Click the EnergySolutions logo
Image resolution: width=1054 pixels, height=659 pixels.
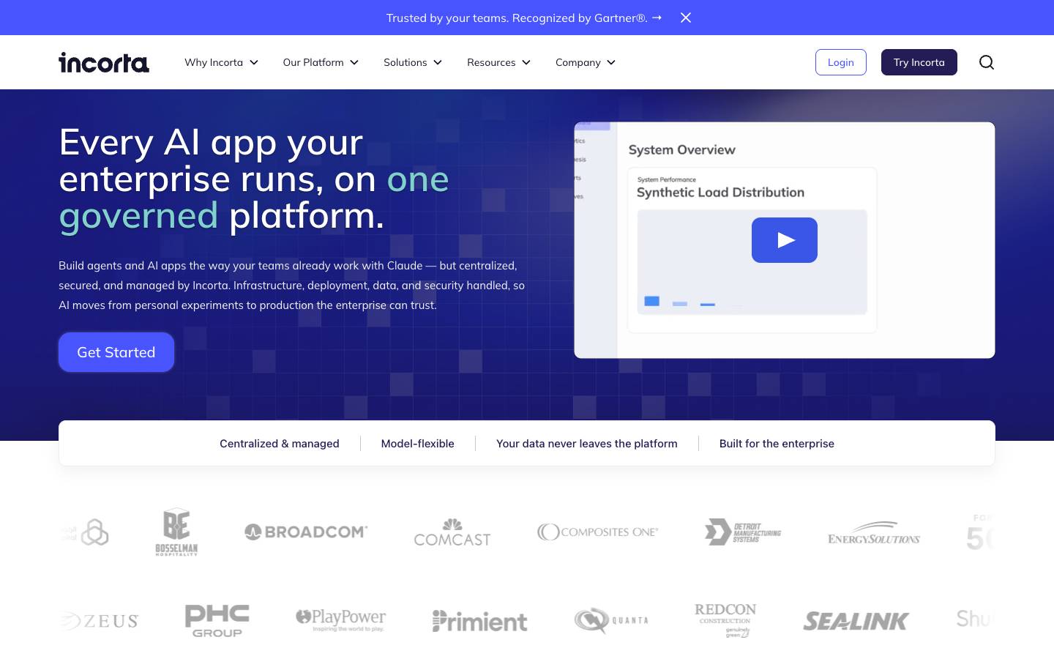[874, 533]
